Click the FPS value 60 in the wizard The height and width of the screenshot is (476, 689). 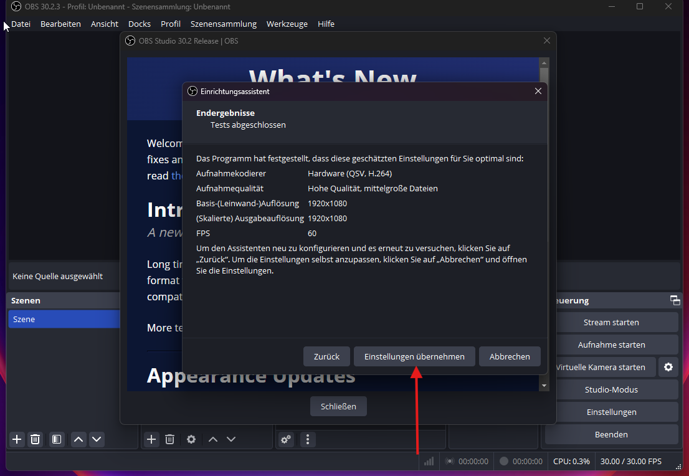312,234
